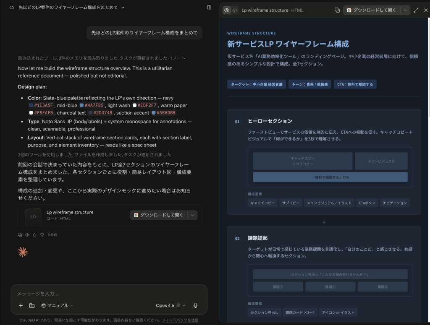Click the 課題カード ×3〜4 tag
Screen dimensions: 430x325
[x=300, y=312]
